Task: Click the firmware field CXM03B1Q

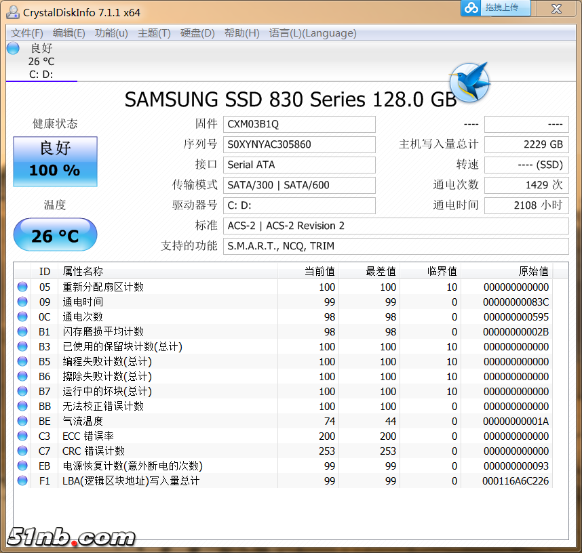Action: coord(299,124)
